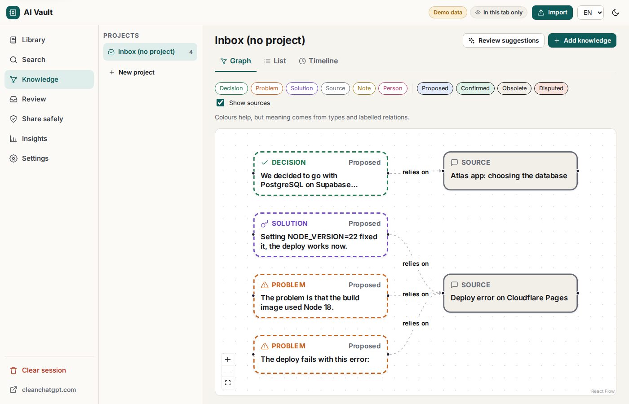Select the Deploy error on Cloudflare Pages node
Screen dimensions: 629x404
pyautogui.click(x=510, y=293)
